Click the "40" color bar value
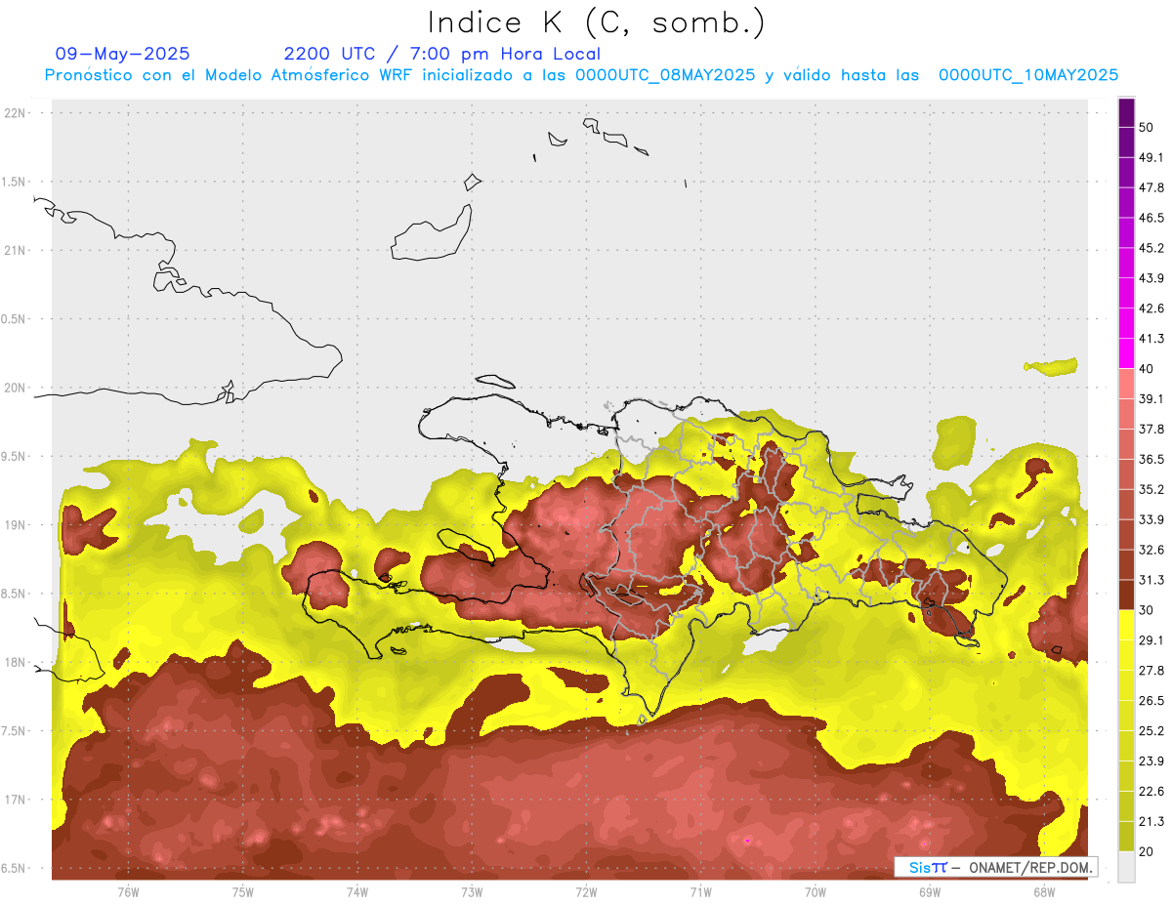The height and width of the screenshot is (905, 1172). pyautogui.click(x=1147, y=369)
